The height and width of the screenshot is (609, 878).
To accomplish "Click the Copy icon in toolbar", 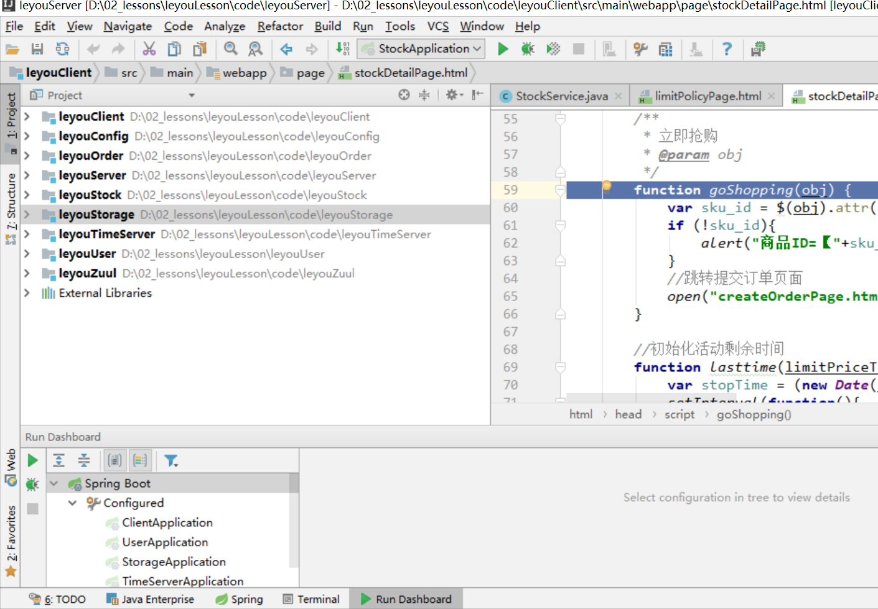I will pyautogui.click(x=175, y=49).
